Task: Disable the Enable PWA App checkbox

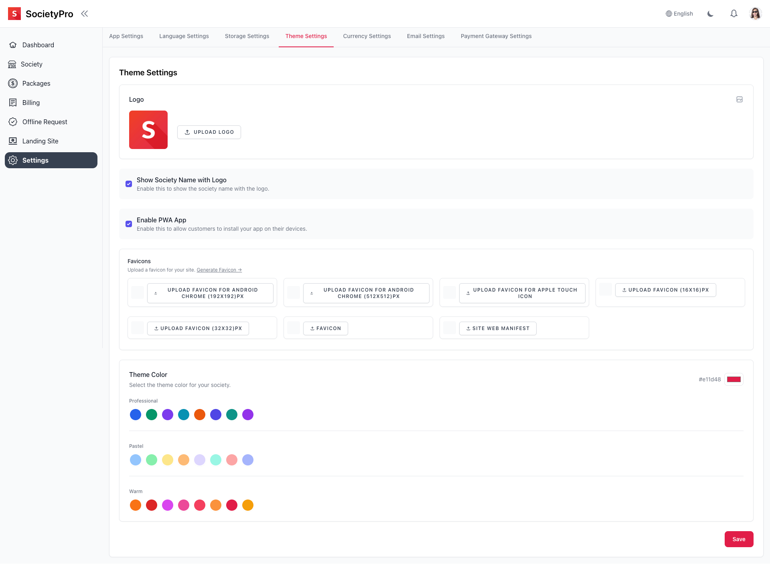Action: (129, 224)
